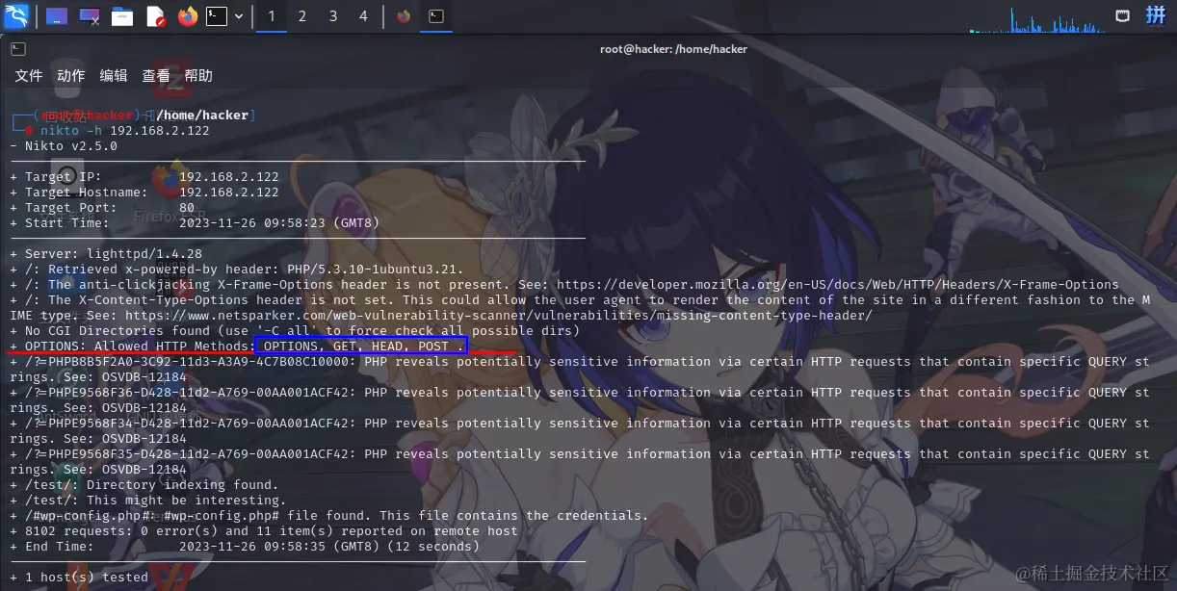
Task: Open the Pinyin input method indicator
Action: tap(1155, 15)
